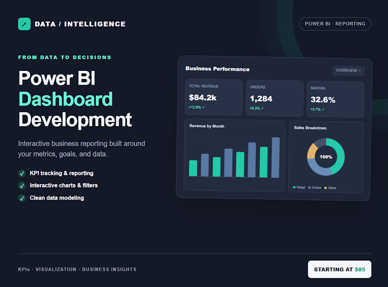Viewport: 388px width, 287px height.
Task: Click the +3.1% margin growth figure
Action: (x=315, y=109)
